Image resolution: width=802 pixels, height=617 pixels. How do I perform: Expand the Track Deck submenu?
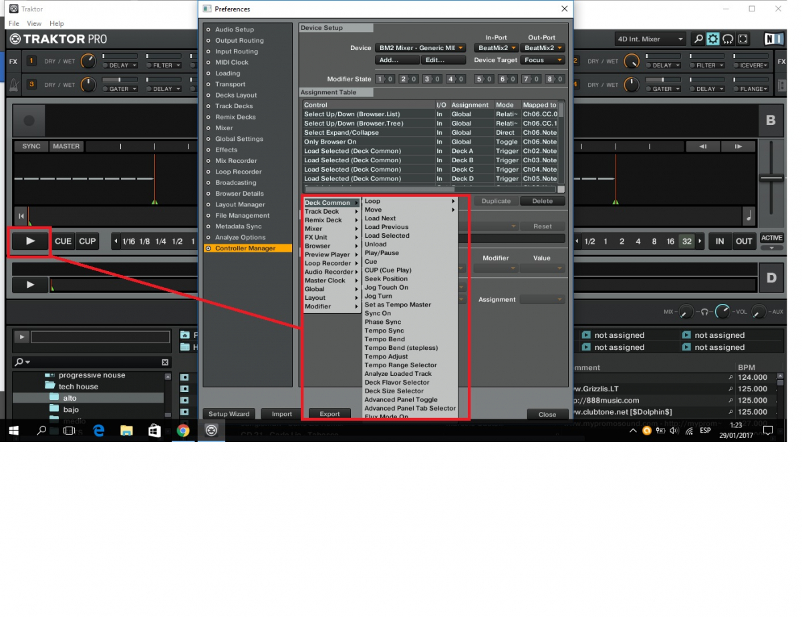tap(331, 212)
